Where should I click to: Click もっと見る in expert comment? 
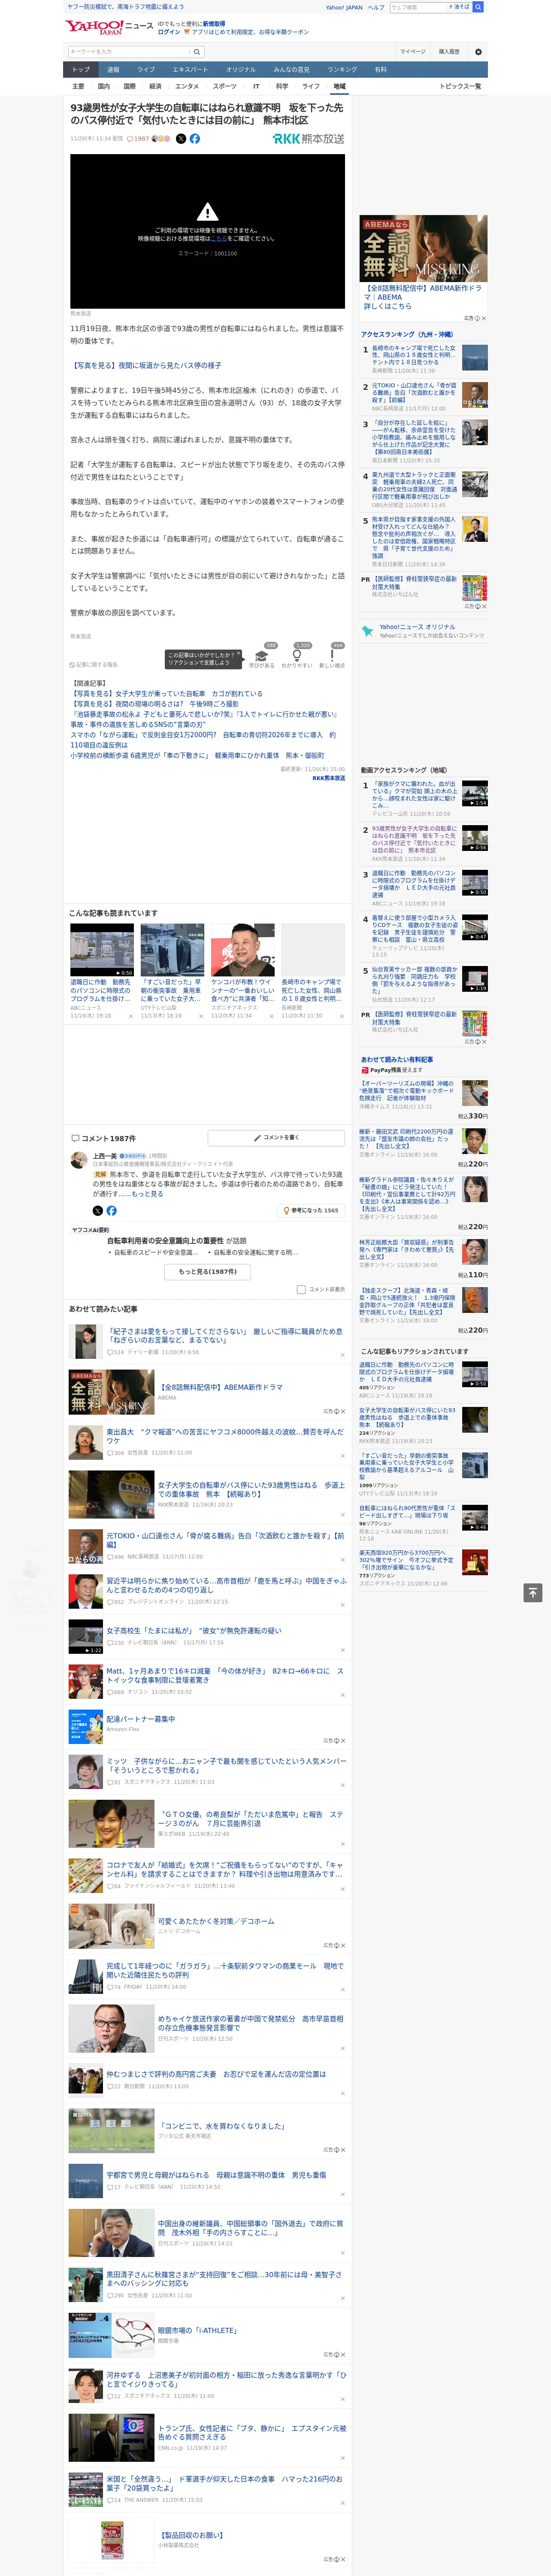point(148,1194)
